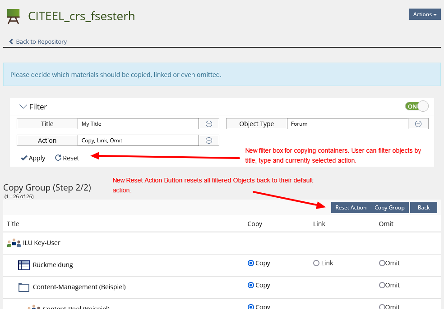
Task: Click the Rückmeldung survey table icon
Action: tap(24, 265)
